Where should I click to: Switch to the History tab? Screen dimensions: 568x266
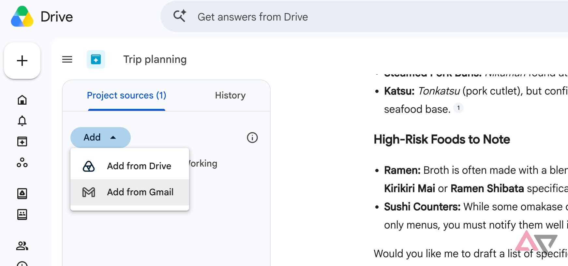230,95
